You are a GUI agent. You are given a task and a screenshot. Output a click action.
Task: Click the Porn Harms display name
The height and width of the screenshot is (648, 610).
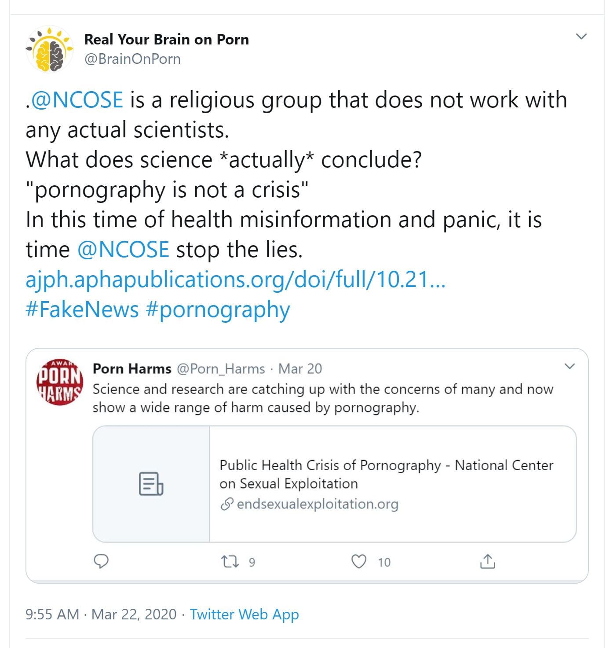pos(132,368)
